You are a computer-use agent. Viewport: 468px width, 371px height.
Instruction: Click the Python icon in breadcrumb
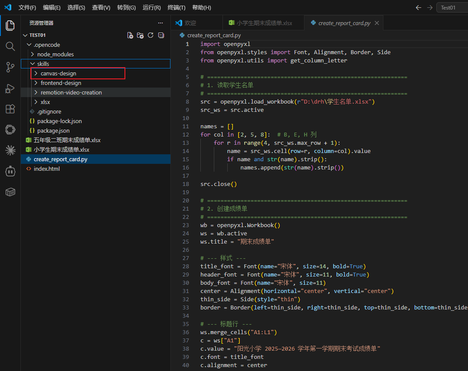coord(182,35)
